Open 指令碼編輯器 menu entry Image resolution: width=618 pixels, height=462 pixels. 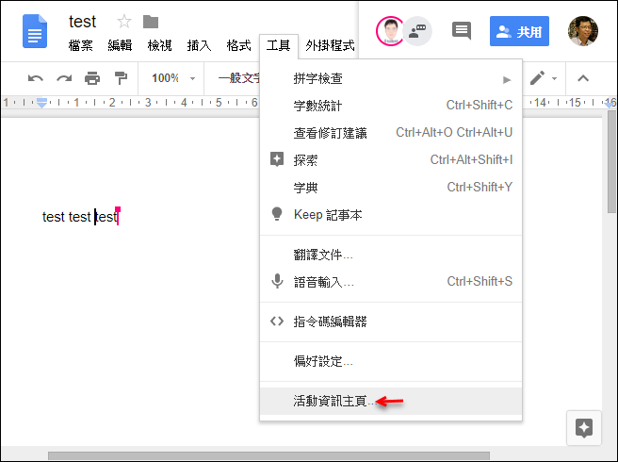[x=391, y=322]
